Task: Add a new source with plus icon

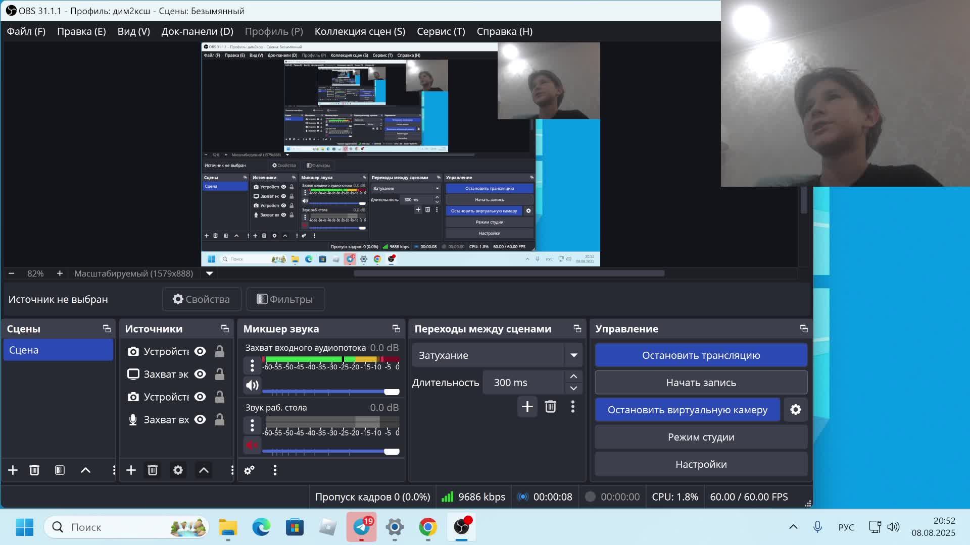Action: pos(131,470)
